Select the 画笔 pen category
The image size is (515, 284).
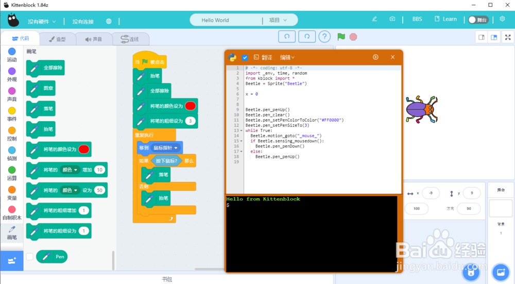click(x=12, y=233)
